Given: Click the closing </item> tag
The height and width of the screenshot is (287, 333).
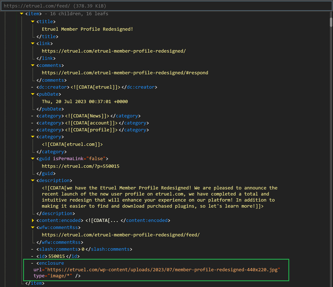Looking at the screenshot, I should (x=35, y=283).
